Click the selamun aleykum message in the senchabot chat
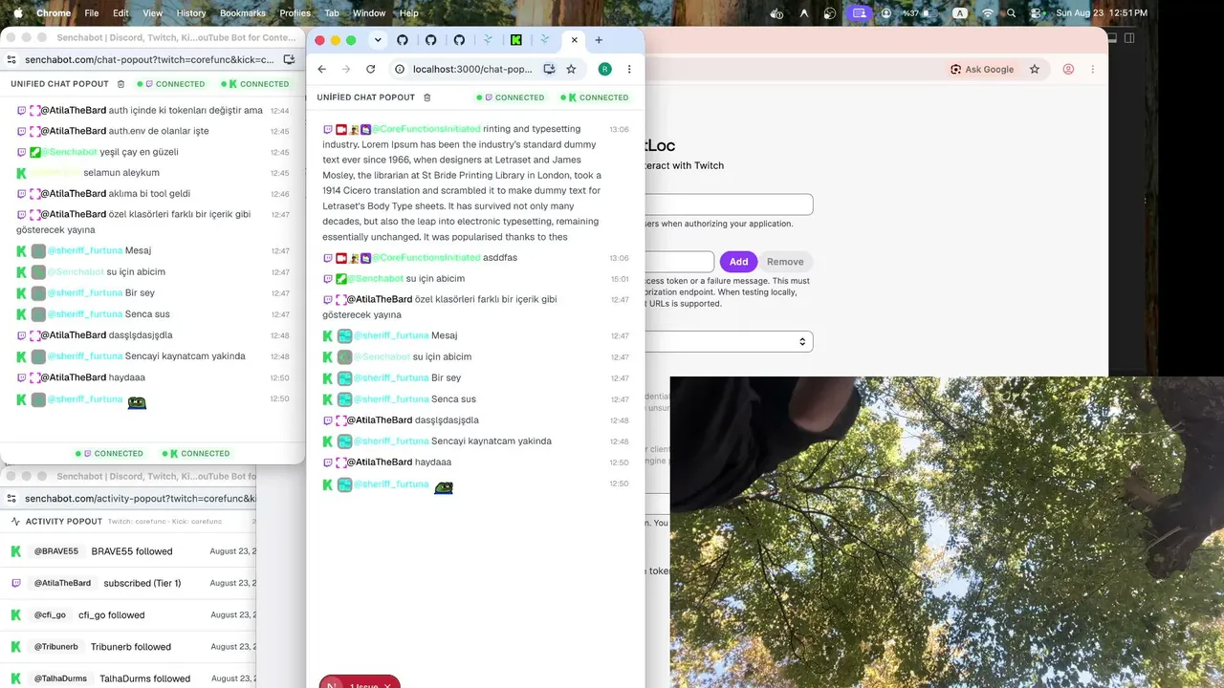This screenshot has width=1224, height=688. pyautogui.click(x=121, y=173)
